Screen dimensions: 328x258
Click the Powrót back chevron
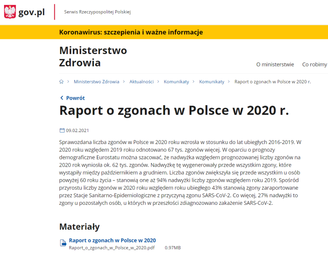tap(62, 98)
